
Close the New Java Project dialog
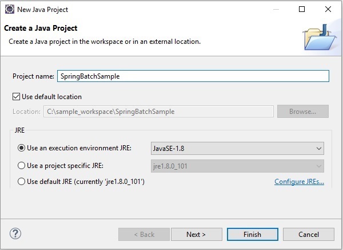click(328, 9)
